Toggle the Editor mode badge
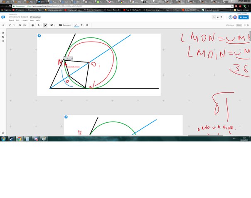The height and width of the screenshot is (198, 251). [x=239, y=25]
